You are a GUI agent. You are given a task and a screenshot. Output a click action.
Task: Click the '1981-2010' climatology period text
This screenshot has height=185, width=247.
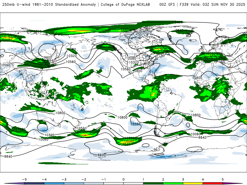click(43, 4)
